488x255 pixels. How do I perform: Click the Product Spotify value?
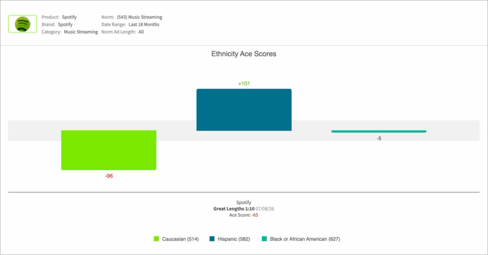pos(69,17)
